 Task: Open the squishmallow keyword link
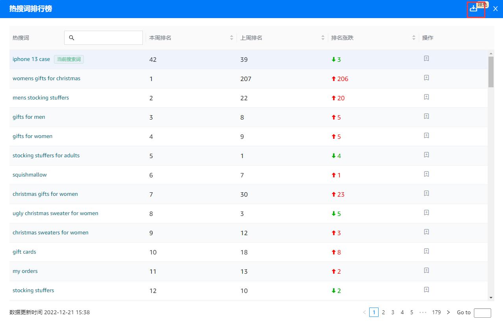pyautogui.click(x=30, y=175)
